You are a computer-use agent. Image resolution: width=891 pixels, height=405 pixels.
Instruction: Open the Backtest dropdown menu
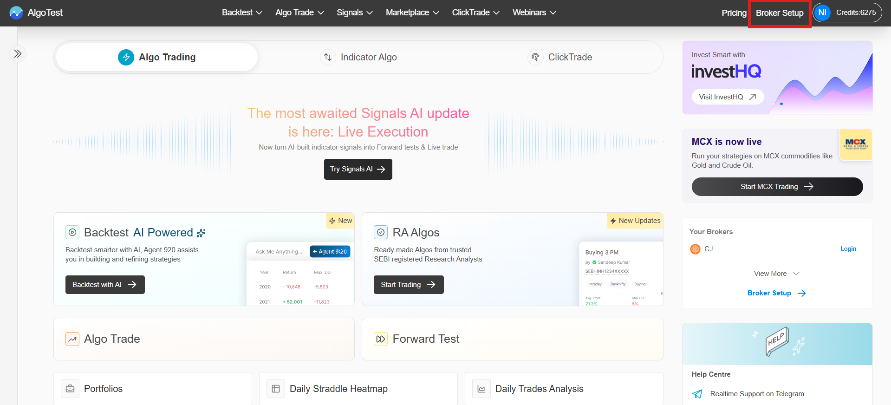tap(242, 13)
